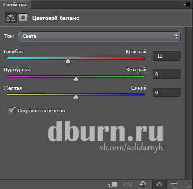This screenshot has height=189, width=193.
Task: Click the Цветовой баланс title
Action: [55, 18]
